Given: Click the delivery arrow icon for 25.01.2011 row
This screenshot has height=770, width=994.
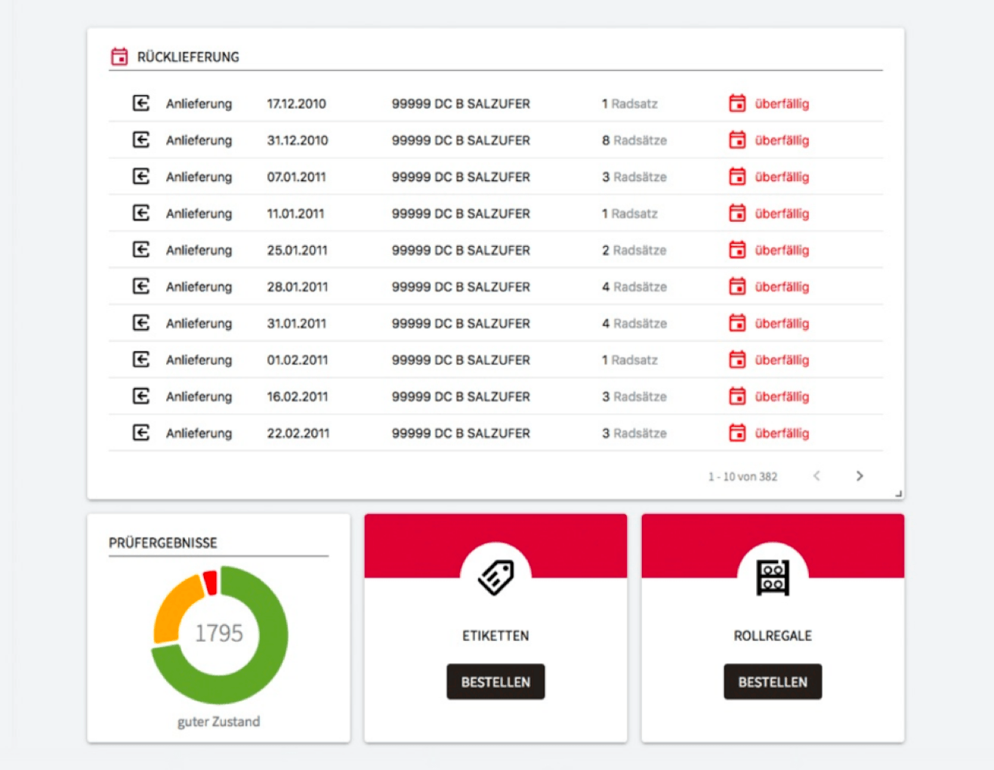Looking at the screenshot, I should tap(141, 250).
